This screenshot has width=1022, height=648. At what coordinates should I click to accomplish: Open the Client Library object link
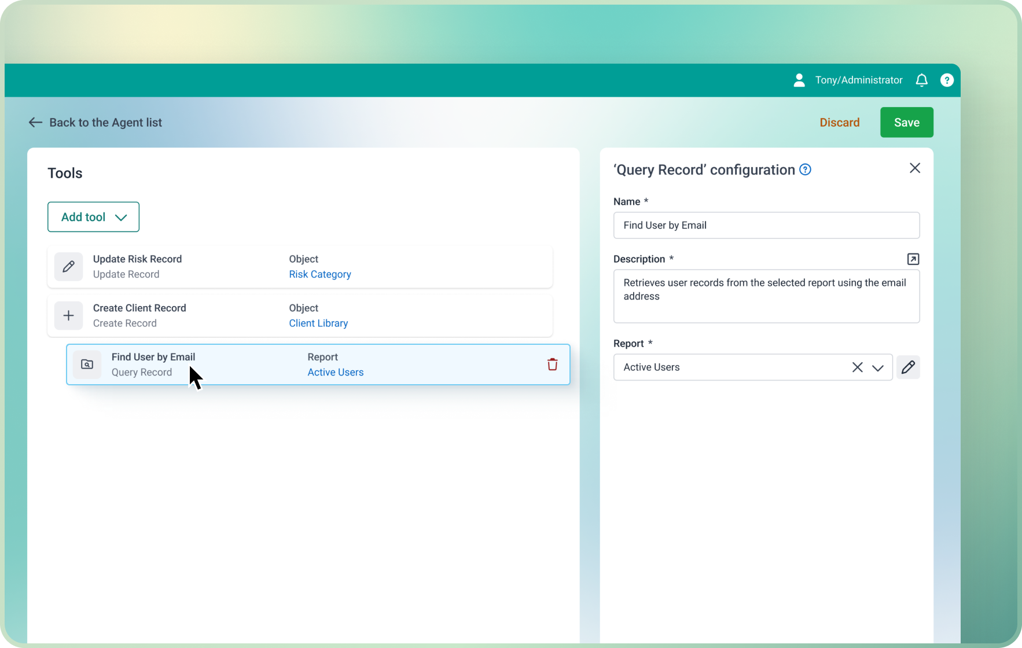(x=318, y=323)
